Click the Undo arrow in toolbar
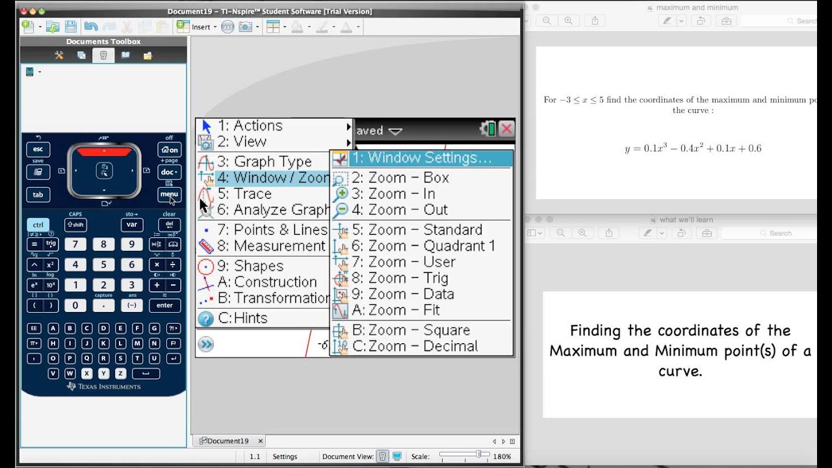The image size is (832, 468). pyautogui.click(x=90, y=27)
